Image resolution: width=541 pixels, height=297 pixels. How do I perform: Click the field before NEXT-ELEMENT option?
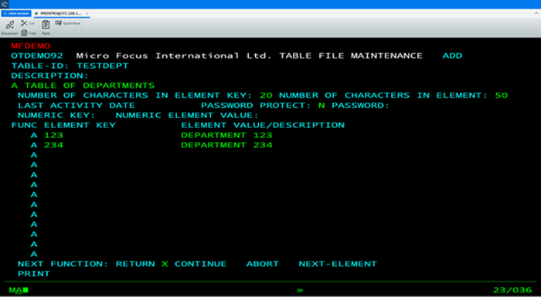click(292, 264)
